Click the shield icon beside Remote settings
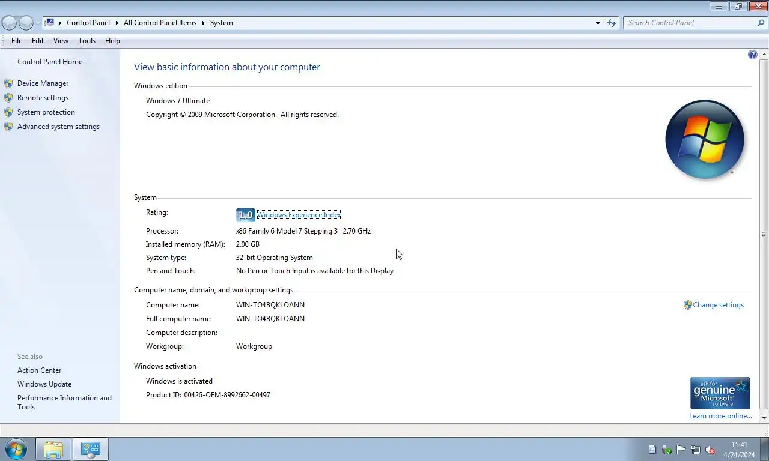This screenshot has width=769, height=461. click(x=8, y=98)
